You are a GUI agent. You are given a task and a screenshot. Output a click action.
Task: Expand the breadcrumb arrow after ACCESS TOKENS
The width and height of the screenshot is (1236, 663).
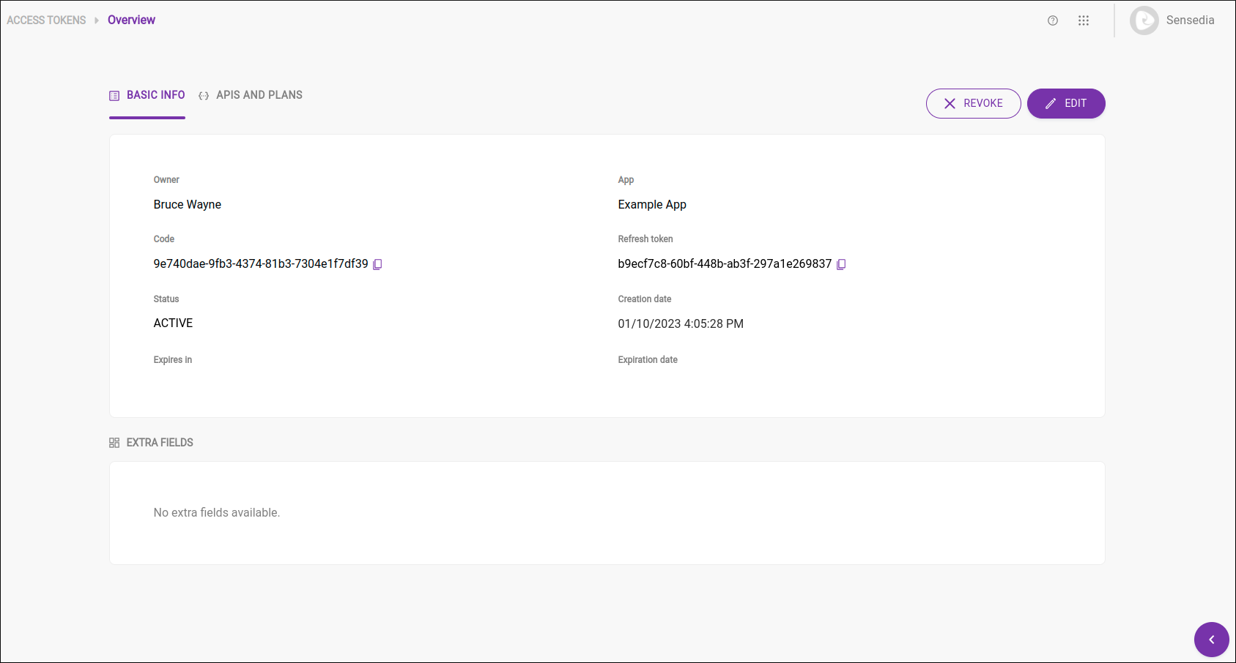coord(96,20)
